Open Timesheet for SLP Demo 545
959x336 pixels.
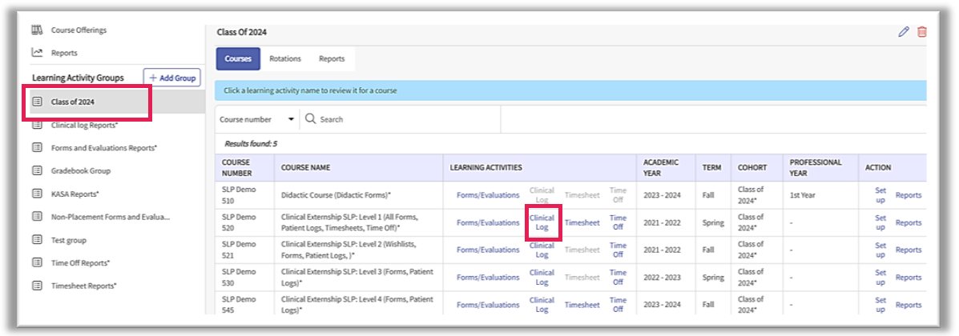pos(582,305)
